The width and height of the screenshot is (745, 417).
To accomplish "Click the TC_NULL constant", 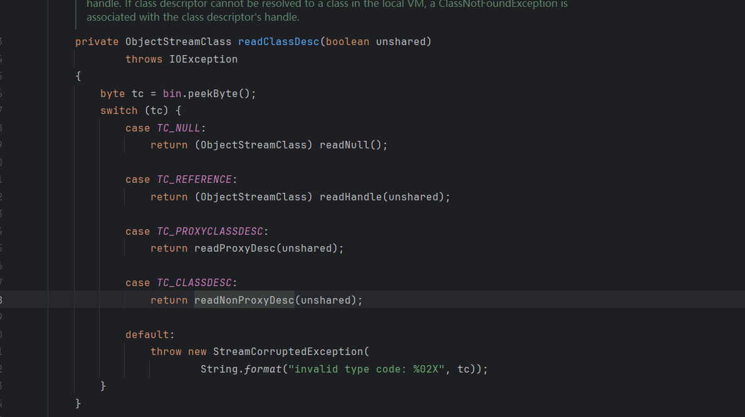I will [x=178, y=128].
